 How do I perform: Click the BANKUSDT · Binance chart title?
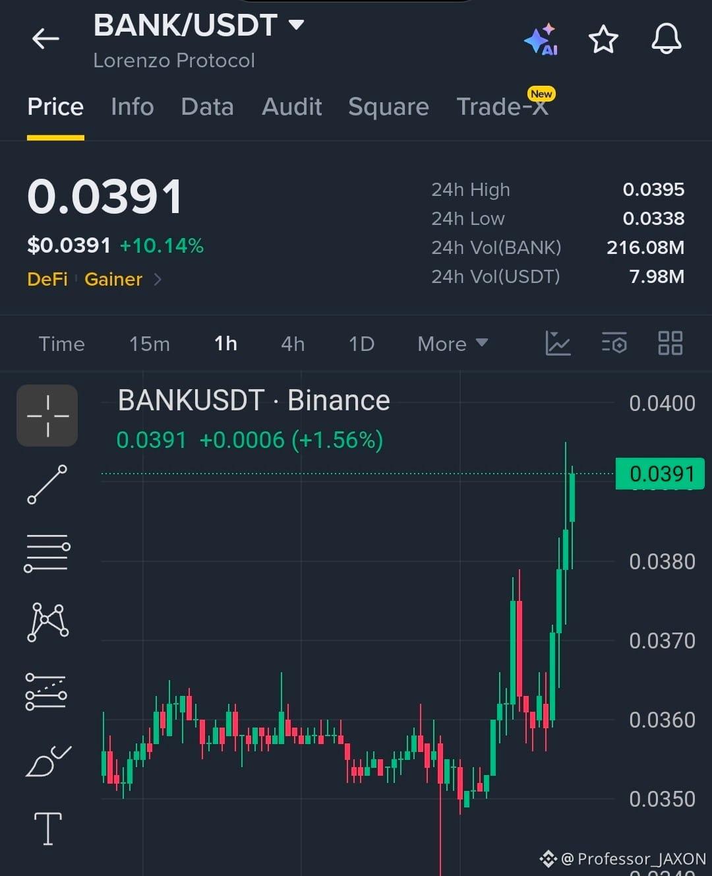tap(254, 400)
